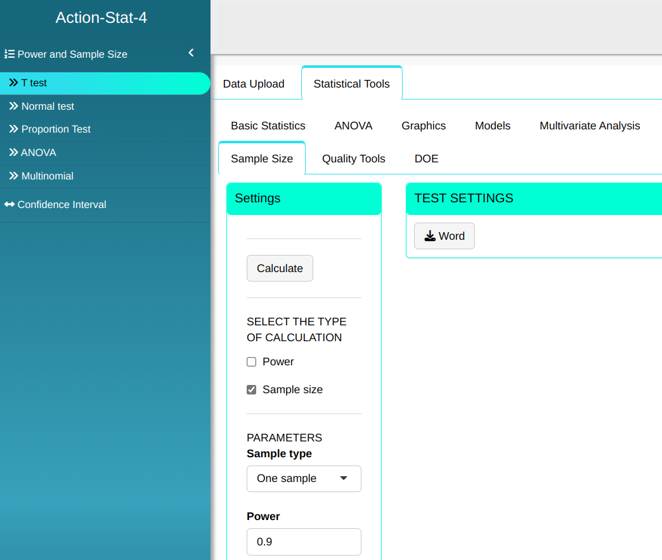Click the double-arrow icon beside T test
The width and height of the screenshot is (662, 560).
click(13, 82)
